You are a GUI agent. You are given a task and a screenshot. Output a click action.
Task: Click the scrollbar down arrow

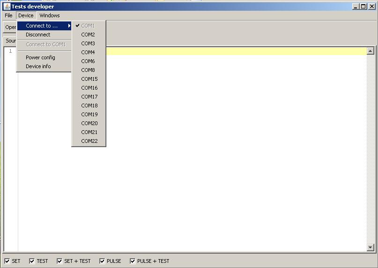pyautogui.click(x=370, y=247)
